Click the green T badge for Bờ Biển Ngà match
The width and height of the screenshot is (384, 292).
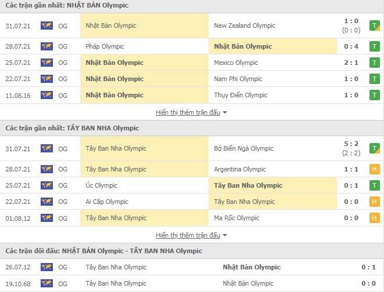click(x=375, y=148)
